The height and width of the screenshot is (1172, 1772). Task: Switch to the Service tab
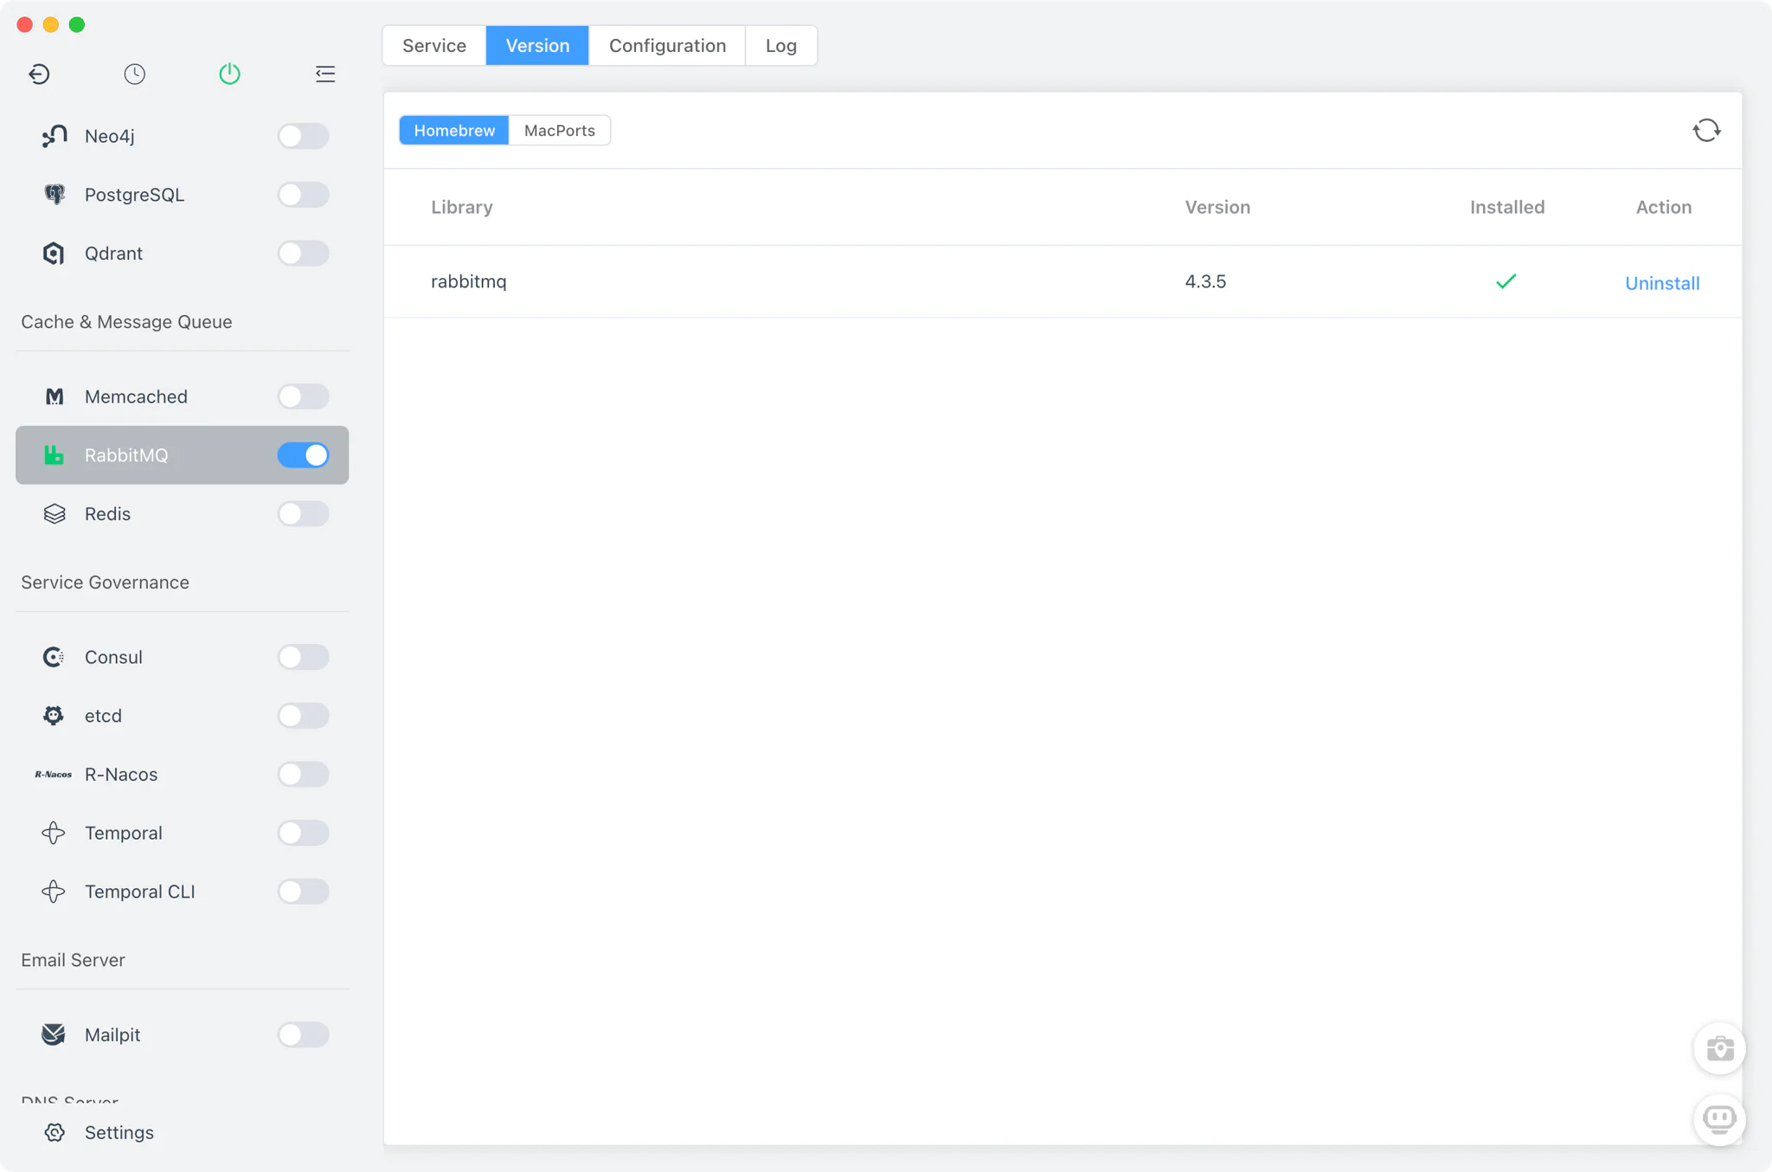434,45
